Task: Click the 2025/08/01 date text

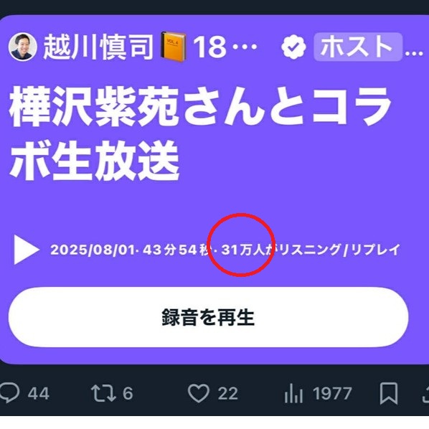Action: (x=93, y=250)
